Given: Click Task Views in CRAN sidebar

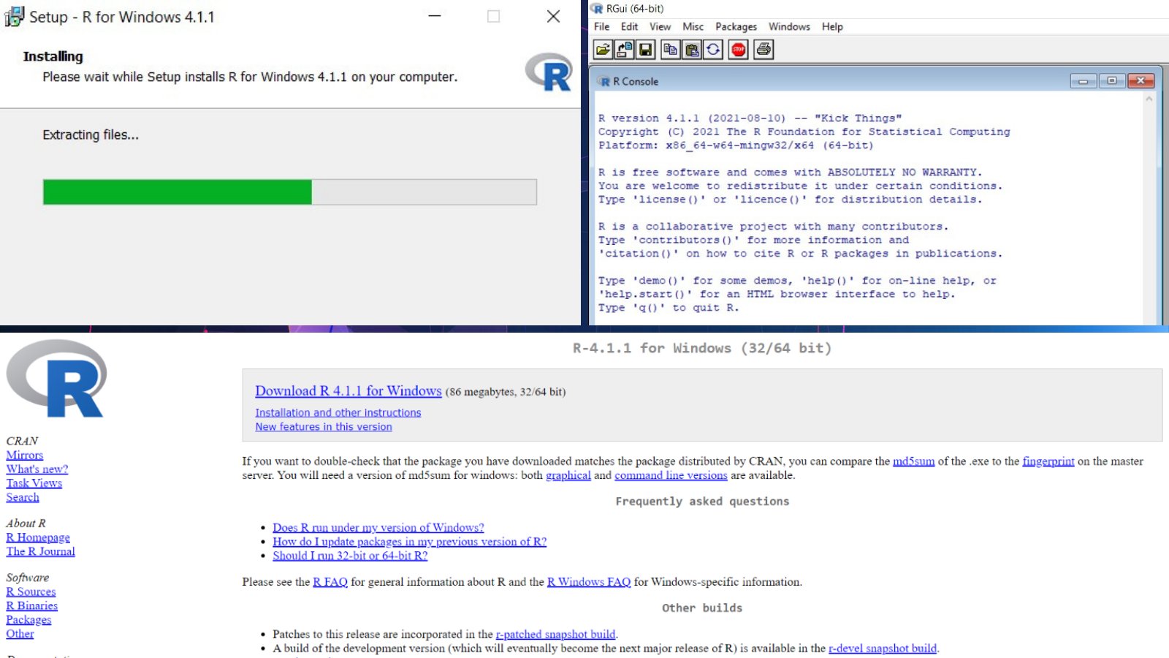Looking at the screenshot, I should pos(34,483).
